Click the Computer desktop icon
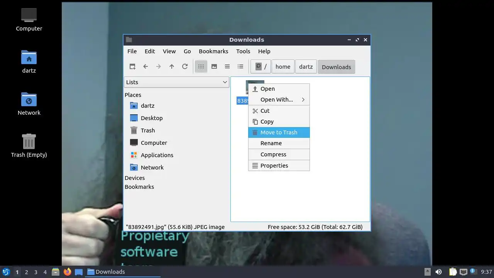Viewport: 494px width, 278px height. point(29,19)
